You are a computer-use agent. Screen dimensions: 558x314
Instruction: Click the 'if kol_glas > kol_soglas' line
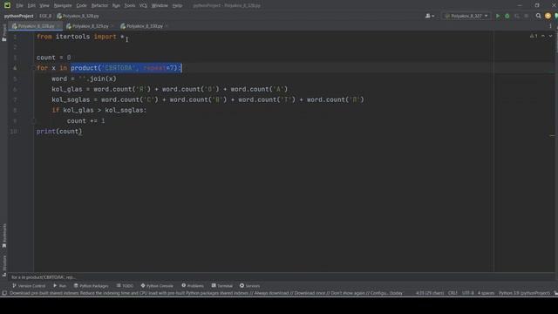(x=99, y=111)
